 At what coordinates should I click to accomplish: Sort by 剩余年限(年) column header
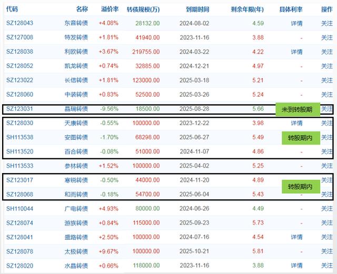pos(247,9)
